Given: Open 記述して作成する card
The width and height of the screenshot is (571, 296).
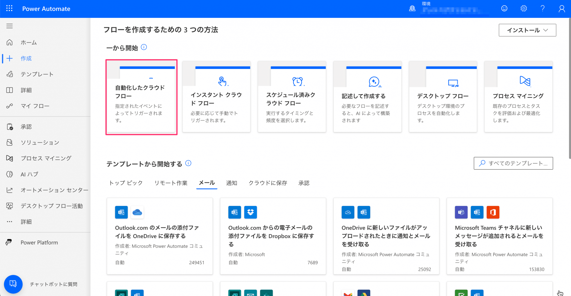Looking at the screenshot, I should point(367,97).
